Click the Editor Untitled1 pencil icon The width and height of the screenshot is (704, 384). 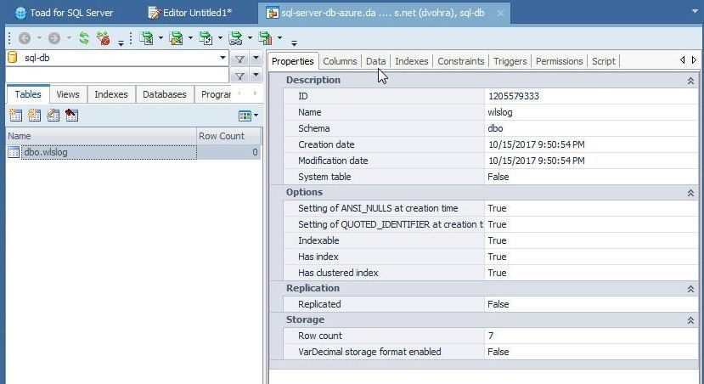tap(154, 13)
